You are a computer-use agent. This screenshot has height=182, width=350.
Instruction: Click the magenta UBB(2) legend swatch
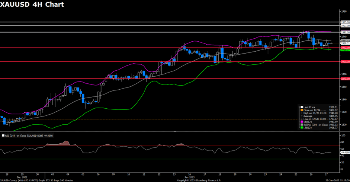(301, 122)
